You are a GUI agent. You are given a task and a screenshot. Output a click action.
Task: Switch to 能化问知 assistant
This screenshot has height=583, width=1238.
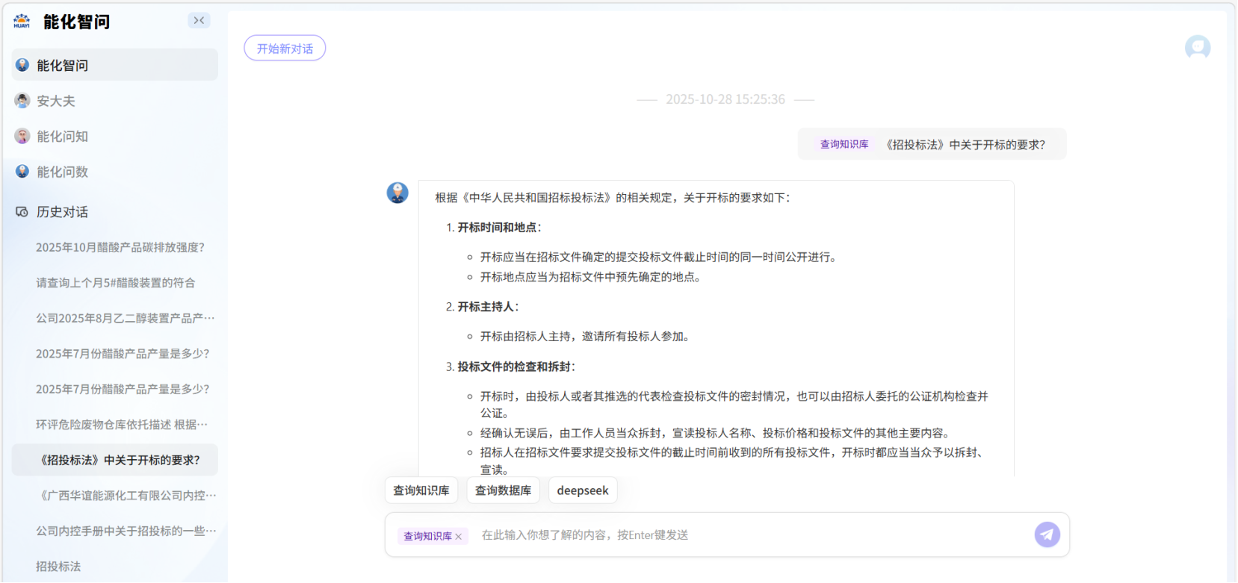62,137
